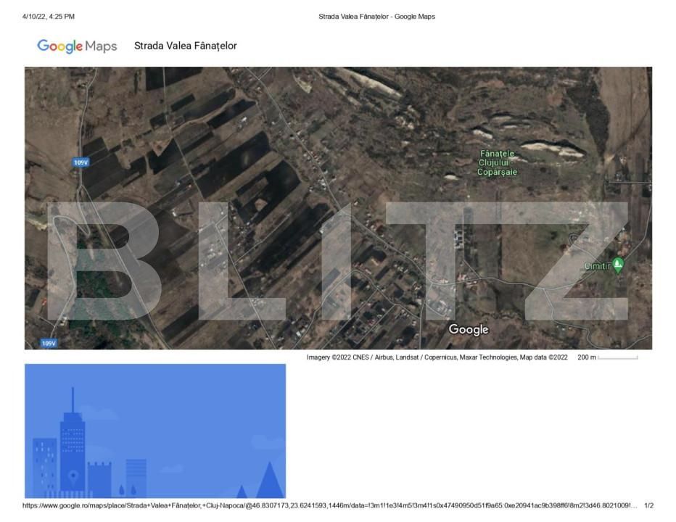Screen dimensions: 676x522
Task: Click the white Google watermark on map
Action: [x=469, y=330]
